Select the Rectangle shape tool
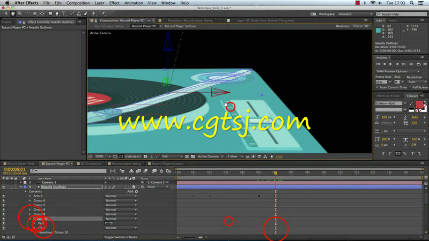Image resolution: width=429 pixels, height=241 pixels. pyautogui.click(x=50, y=14)
